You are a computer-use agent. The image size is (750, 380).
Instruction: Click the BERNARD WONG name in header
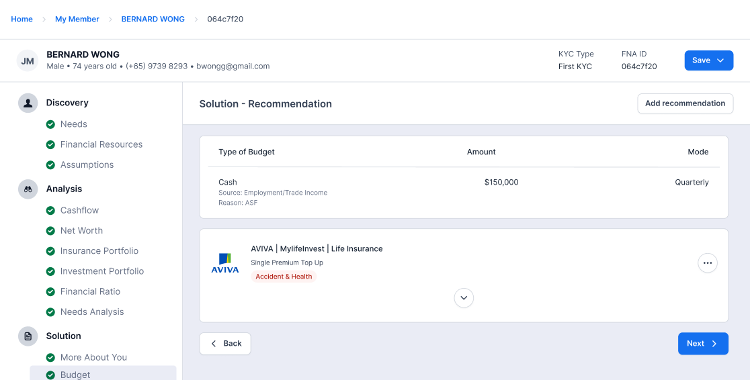[x=83, y=54]
